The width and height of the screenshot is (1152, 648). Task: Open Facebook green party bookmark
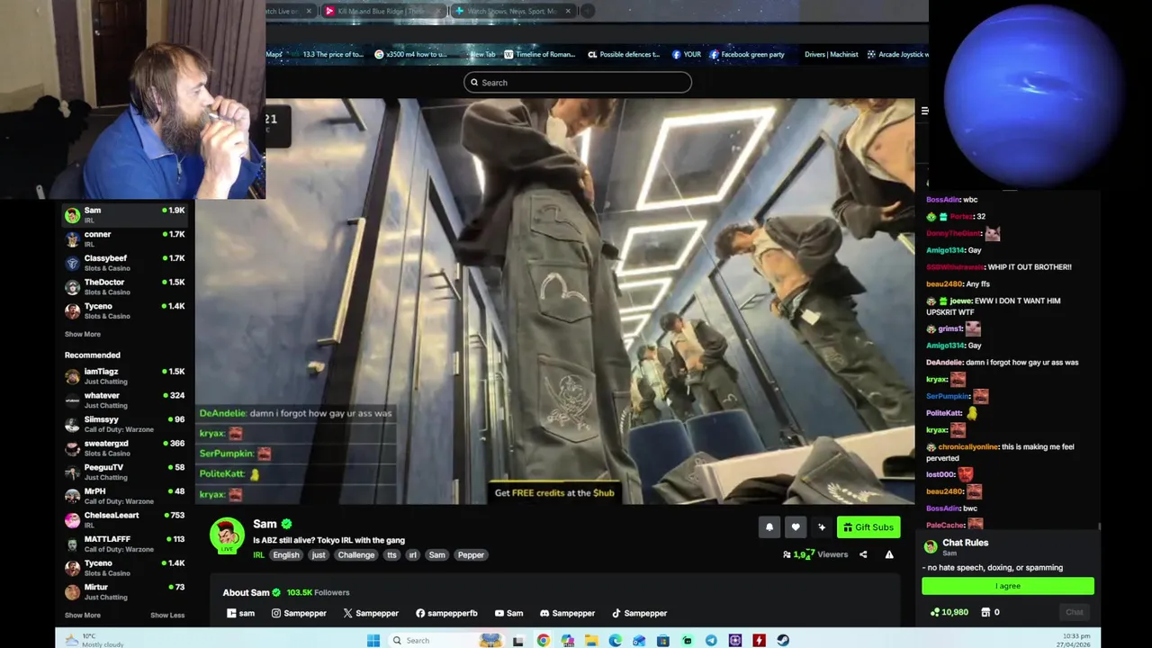coord(747,54)
